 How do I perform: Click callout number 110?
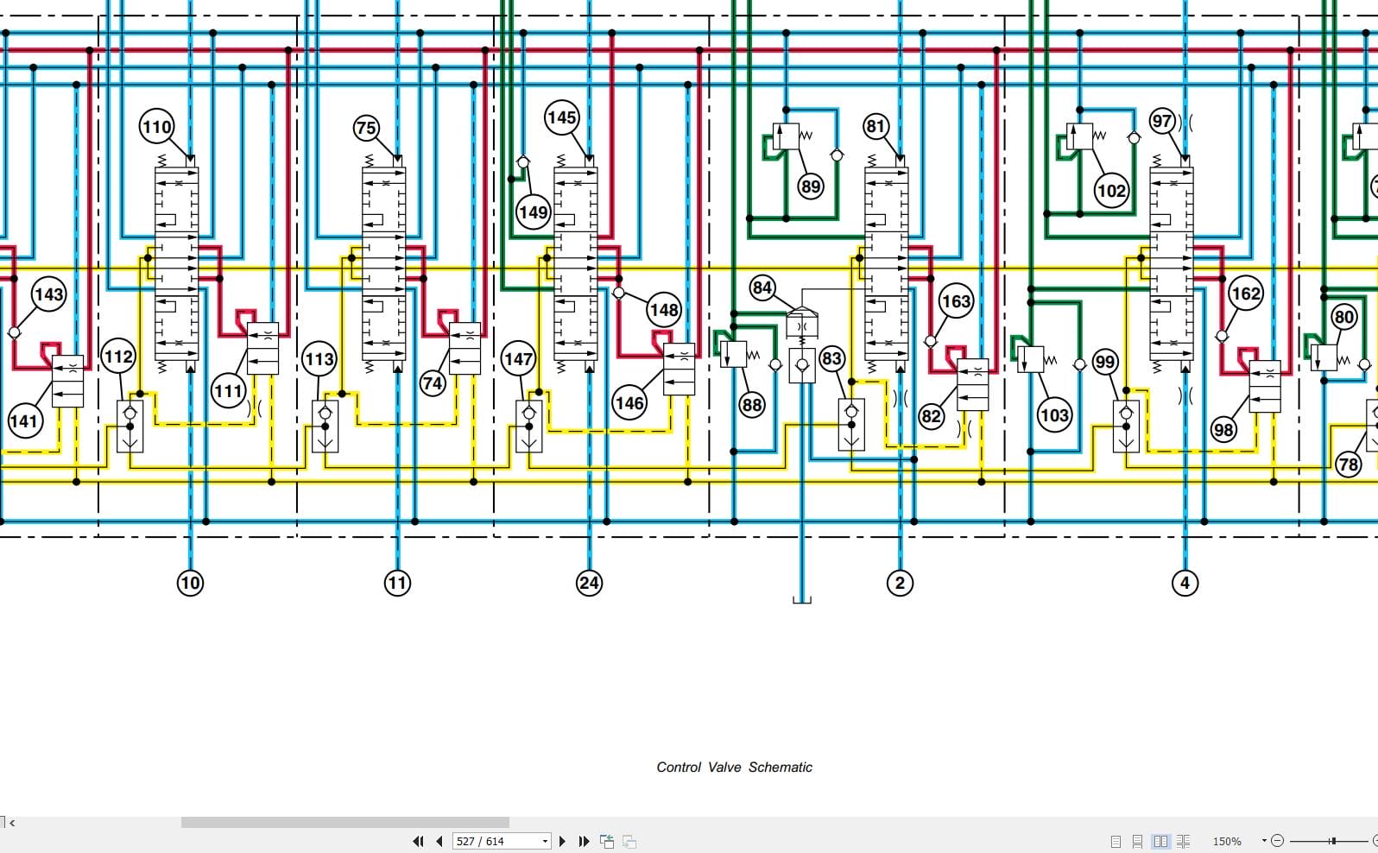[156, 128]
